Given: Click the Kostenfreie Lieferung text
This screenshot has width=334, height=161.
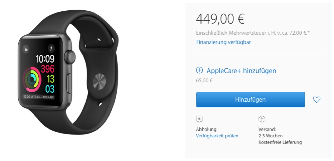Looking at the screenshot, I should (x=280, y=142).
